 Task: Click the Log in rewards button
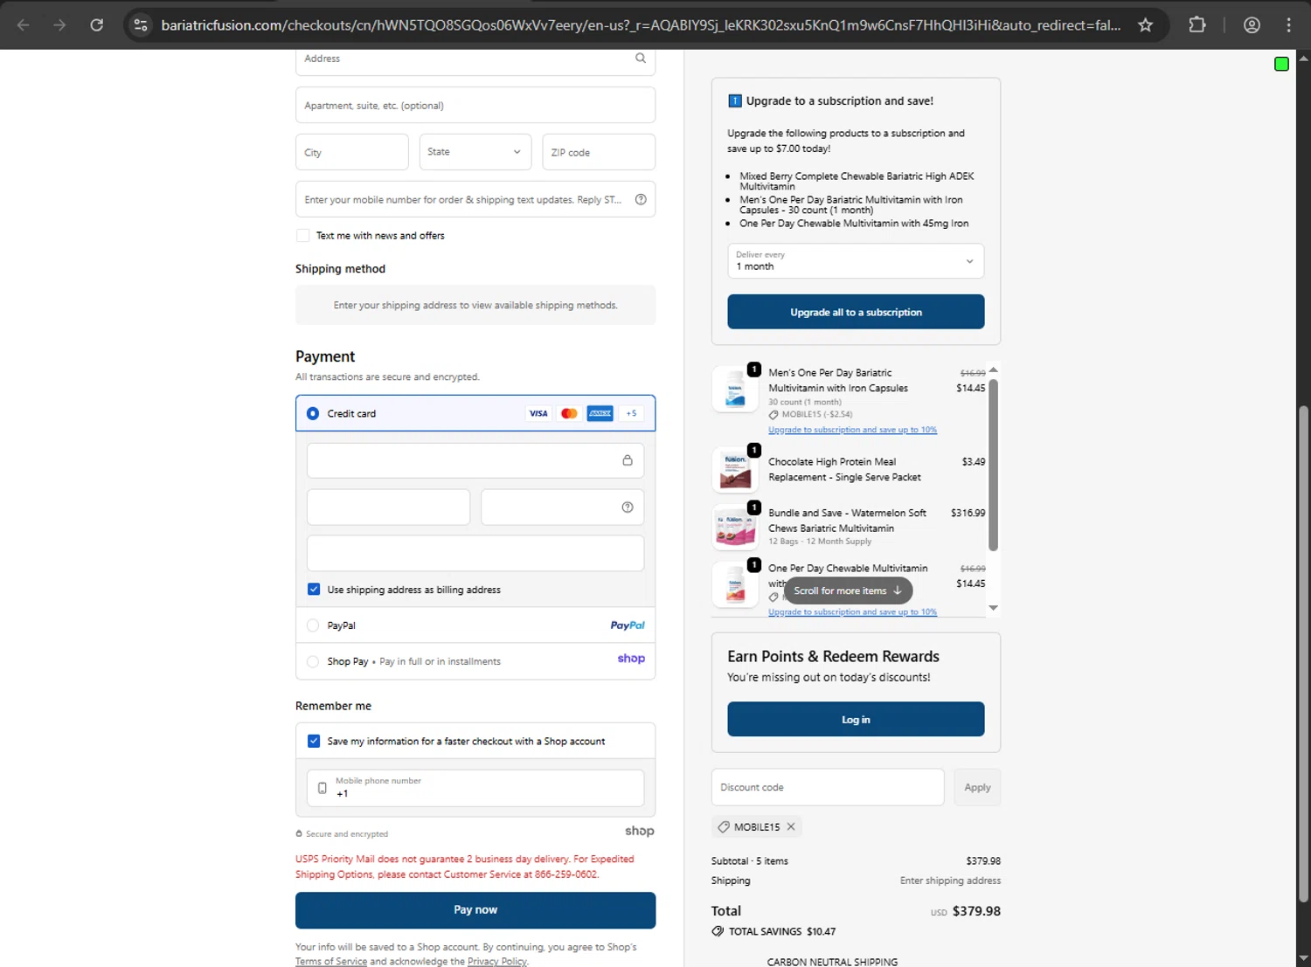pos(856,720)
